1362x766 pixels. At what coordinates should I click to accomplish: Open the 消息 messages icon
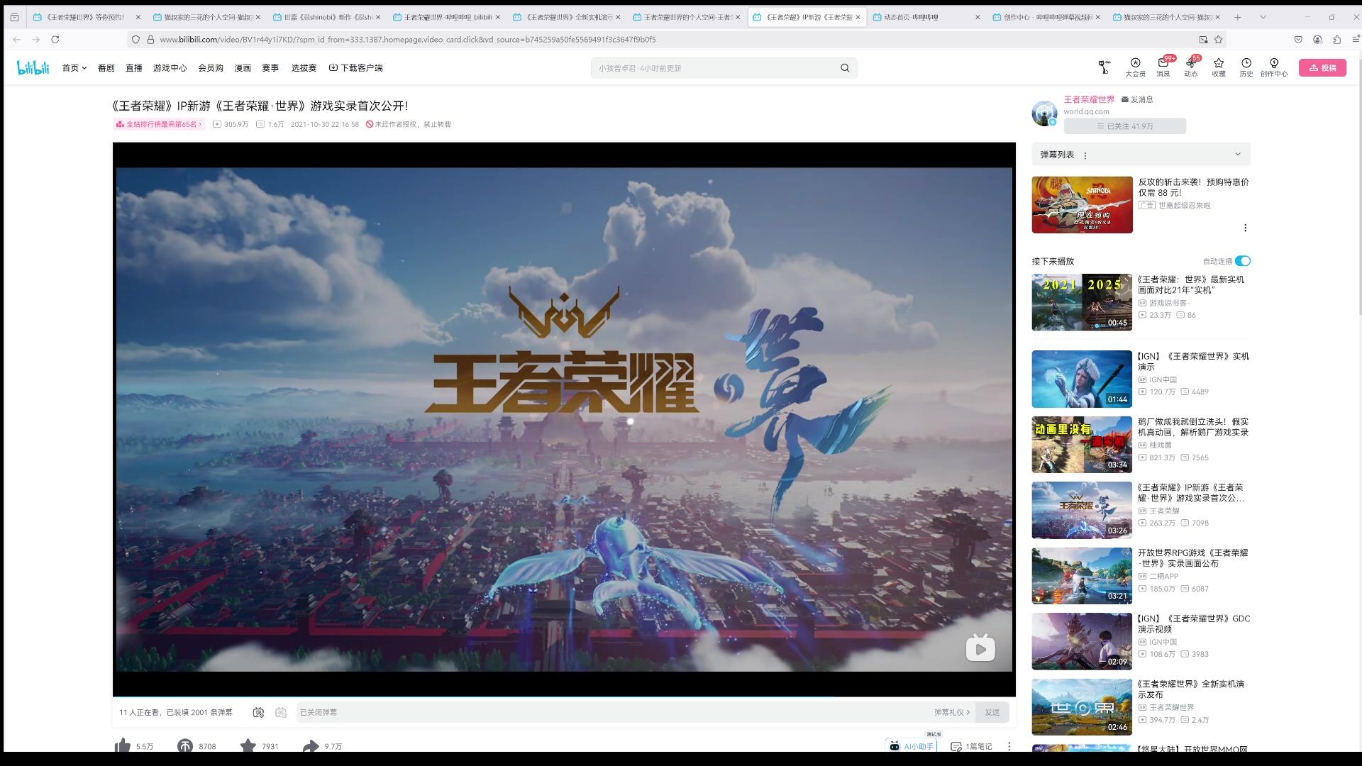coord(1163,67)
